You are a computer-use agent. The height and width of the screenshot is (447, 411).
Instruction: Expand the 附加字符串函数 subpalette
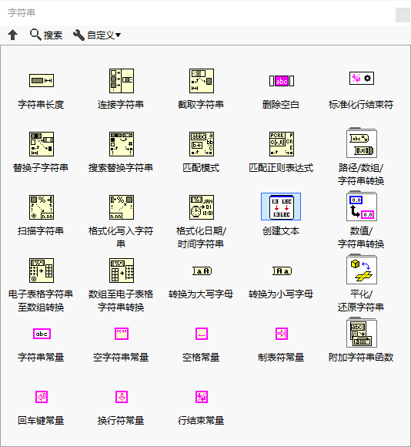pyautogui.click(x=362, y=332)
